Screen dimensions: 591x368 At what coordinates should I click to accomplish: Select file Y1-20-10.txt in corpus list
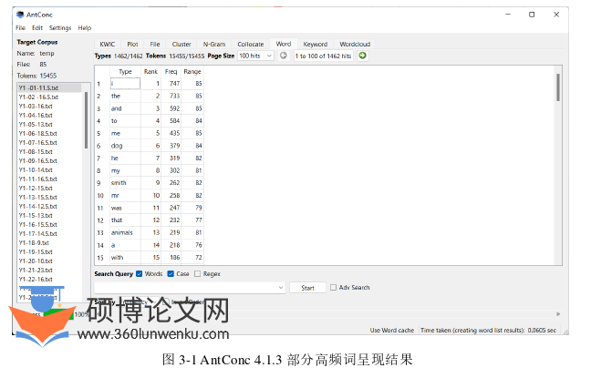click(36, 261)
